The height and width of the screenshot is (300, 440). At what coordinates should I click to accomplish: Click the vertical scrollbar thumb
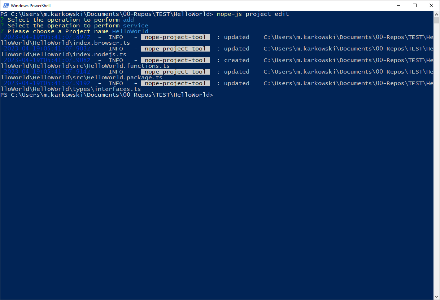pyautogui.click(x=436, y=20)
